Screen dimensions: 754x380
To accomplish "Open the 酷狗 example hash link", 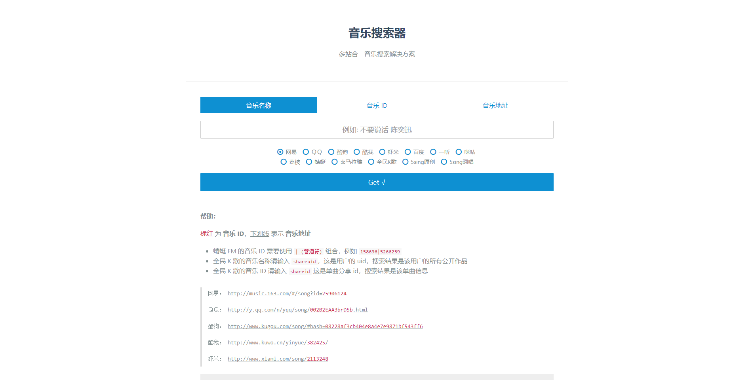I will pyautogui.click(x=325, y=326).
